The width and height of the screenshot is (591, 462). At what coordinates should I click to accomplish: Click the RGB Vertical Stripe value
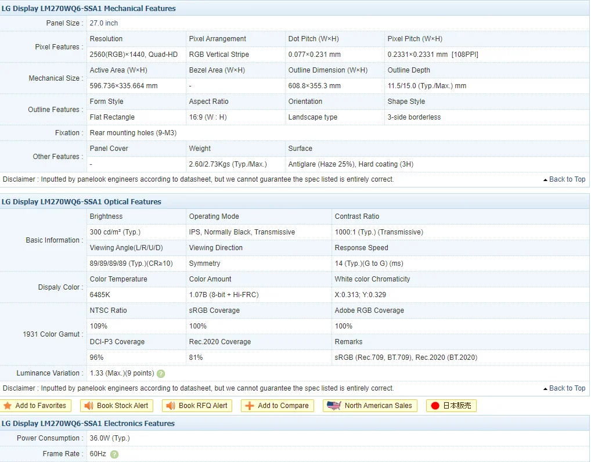click(219, 54)
